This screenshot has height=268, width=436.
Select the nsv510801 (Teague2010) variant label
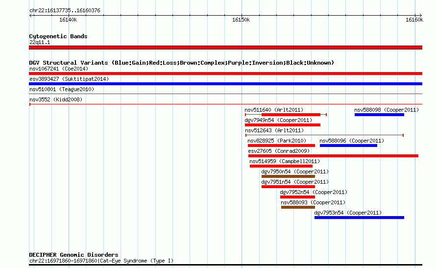[62, 89]
